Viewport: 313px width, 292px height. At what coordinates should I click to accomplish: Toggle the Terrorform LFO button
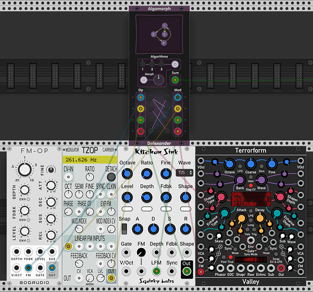tap(240, 166)
